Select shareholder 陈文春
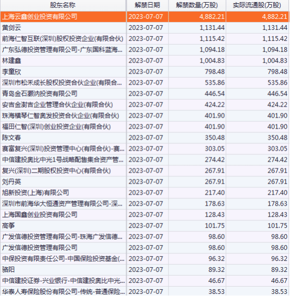 (12, 138)
